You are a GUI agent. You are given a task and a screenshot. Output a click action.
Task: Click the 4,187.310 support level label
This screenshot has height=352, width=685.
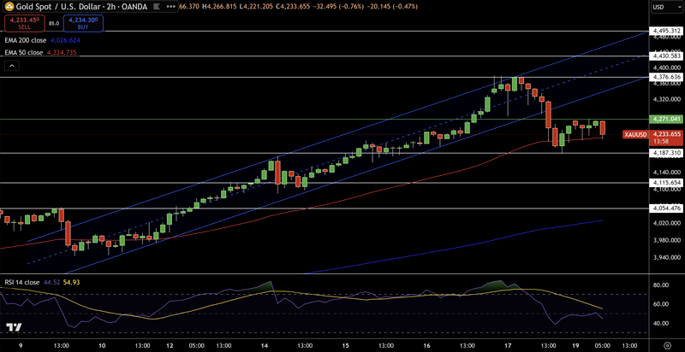tap(664, 153)
